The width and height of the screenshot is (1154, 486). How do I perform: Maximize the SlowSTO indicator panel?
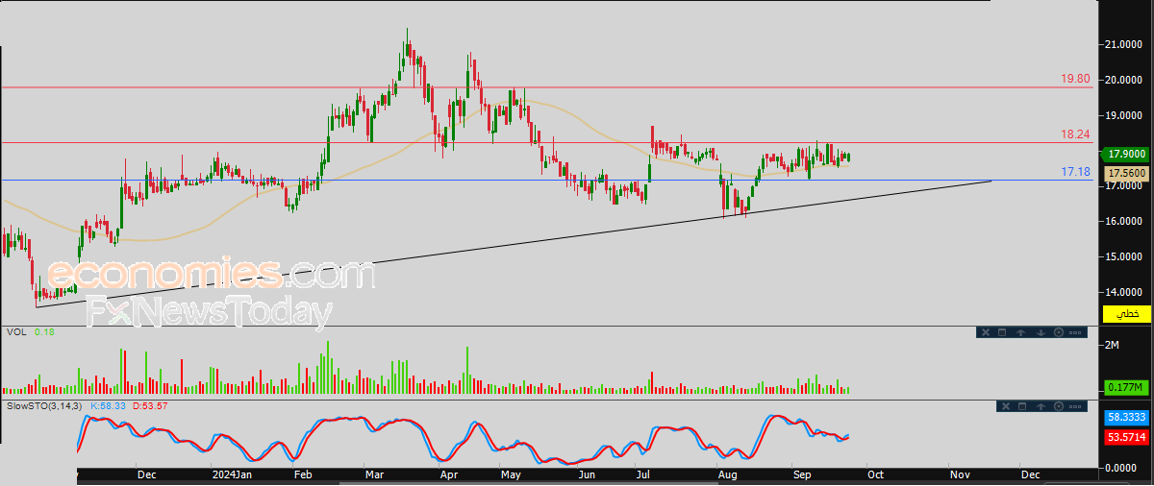1022,406
